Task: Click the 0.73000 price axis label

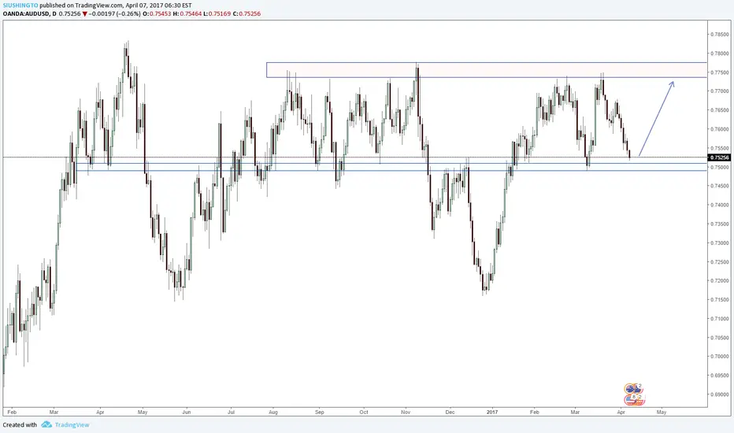Action: [x=720, y=243]
